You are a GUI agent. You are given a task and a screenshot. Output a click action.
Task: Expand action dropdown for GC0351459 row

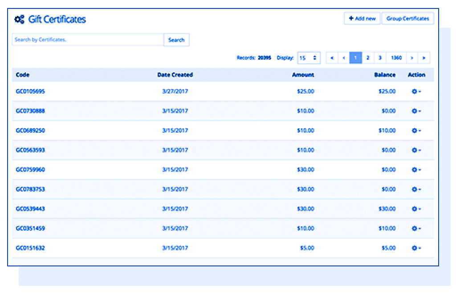(x=416, y=229)
